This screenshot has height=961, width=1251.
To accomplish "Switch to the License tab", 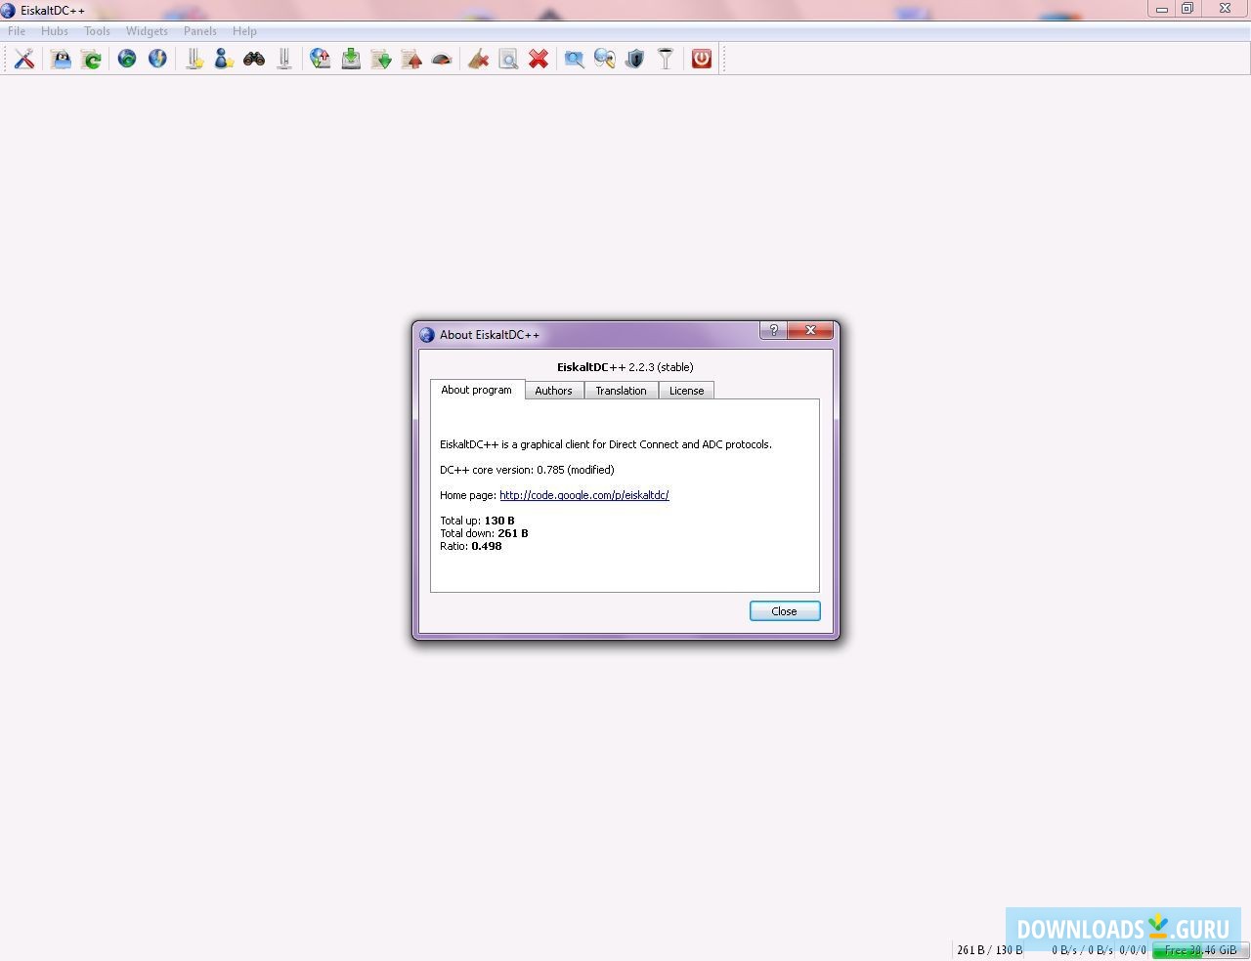I will click(687, 391).
